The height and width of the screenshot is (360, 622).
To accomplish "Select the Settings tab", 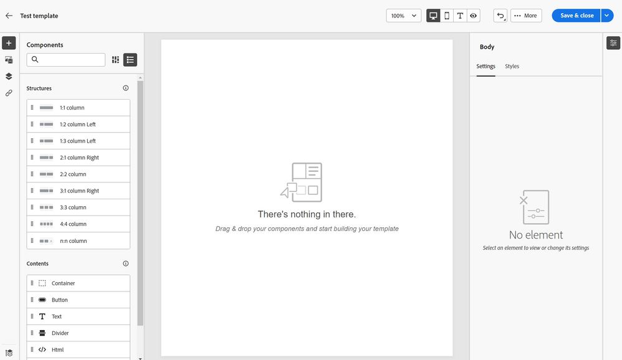I will tap(486, 66).
